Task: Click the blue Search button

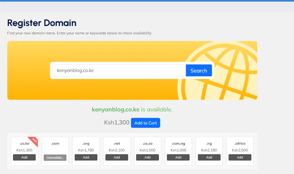Action: tap(199, 70)
